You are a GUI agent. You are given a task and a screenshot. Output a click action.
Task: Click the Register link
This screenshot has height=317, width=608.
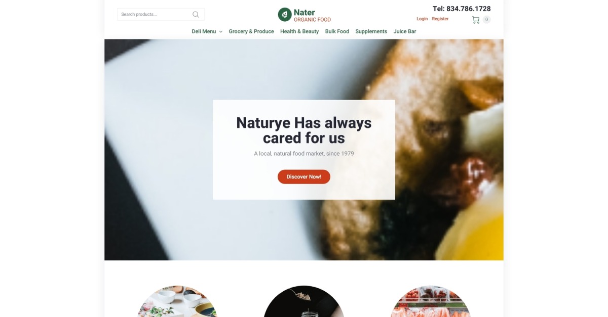(440, 19)
